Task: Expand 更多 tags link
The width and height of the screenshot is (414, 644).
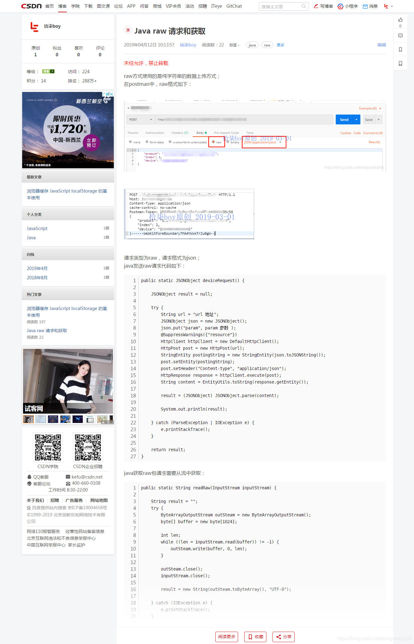Action: [x=281, y=45]
